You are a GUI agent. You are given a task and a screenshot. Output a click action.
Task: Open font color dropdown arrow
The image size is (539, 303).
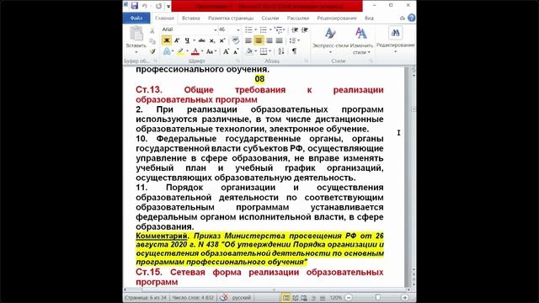(202, 51)
